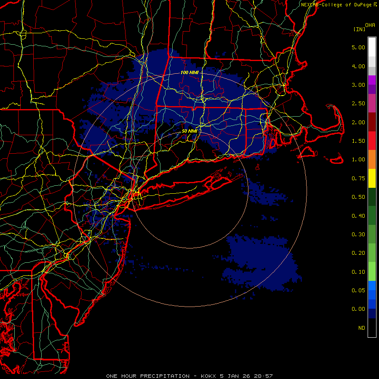Click the dark red 2.00 legend swatch
The height and width of the screenshot is (379, 379).
coord(372,122)
